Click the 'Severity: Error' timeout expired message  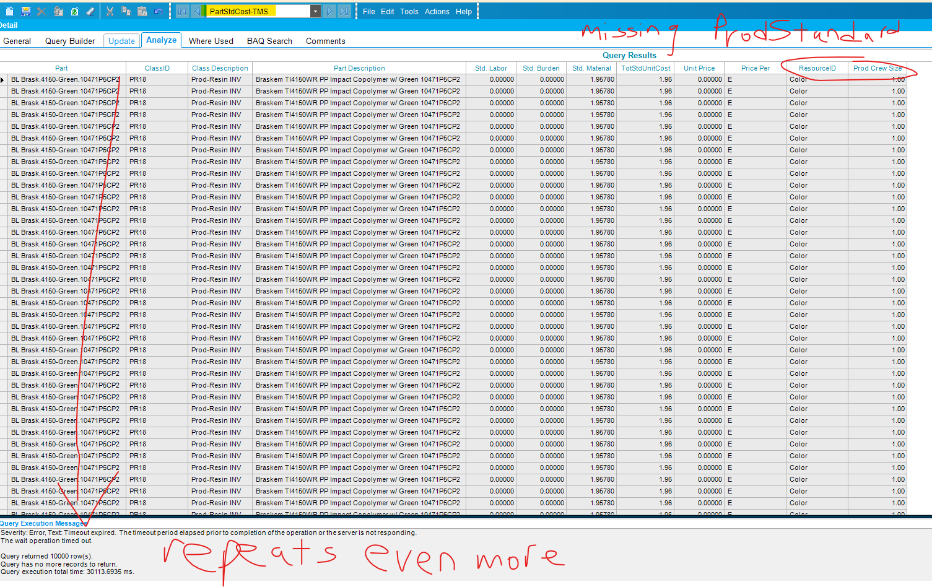[x=209, y=533]
